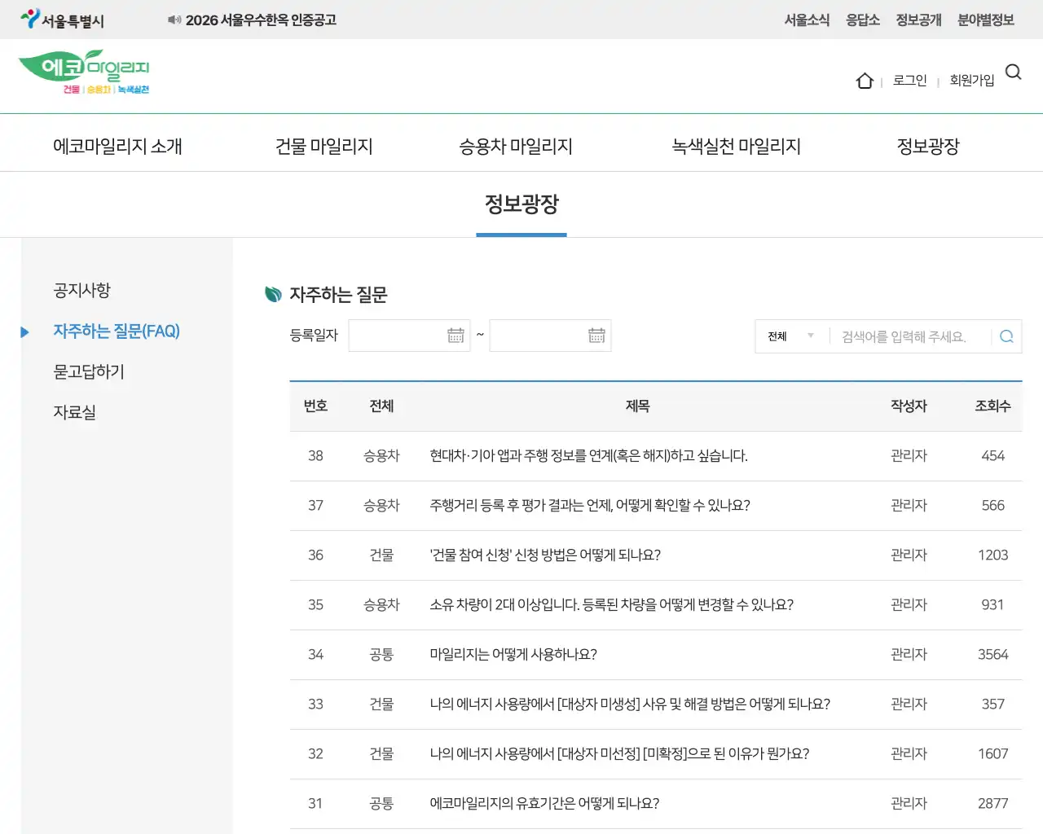Click the speaker announcement icon
The image size is (1043, 834).
pyautogui.click(x=174, y=20)
